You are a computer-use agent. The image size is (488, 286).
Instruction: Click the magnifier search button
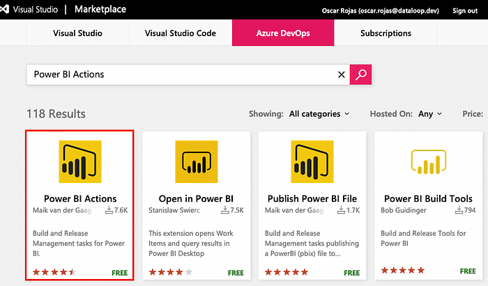point(360,74)
